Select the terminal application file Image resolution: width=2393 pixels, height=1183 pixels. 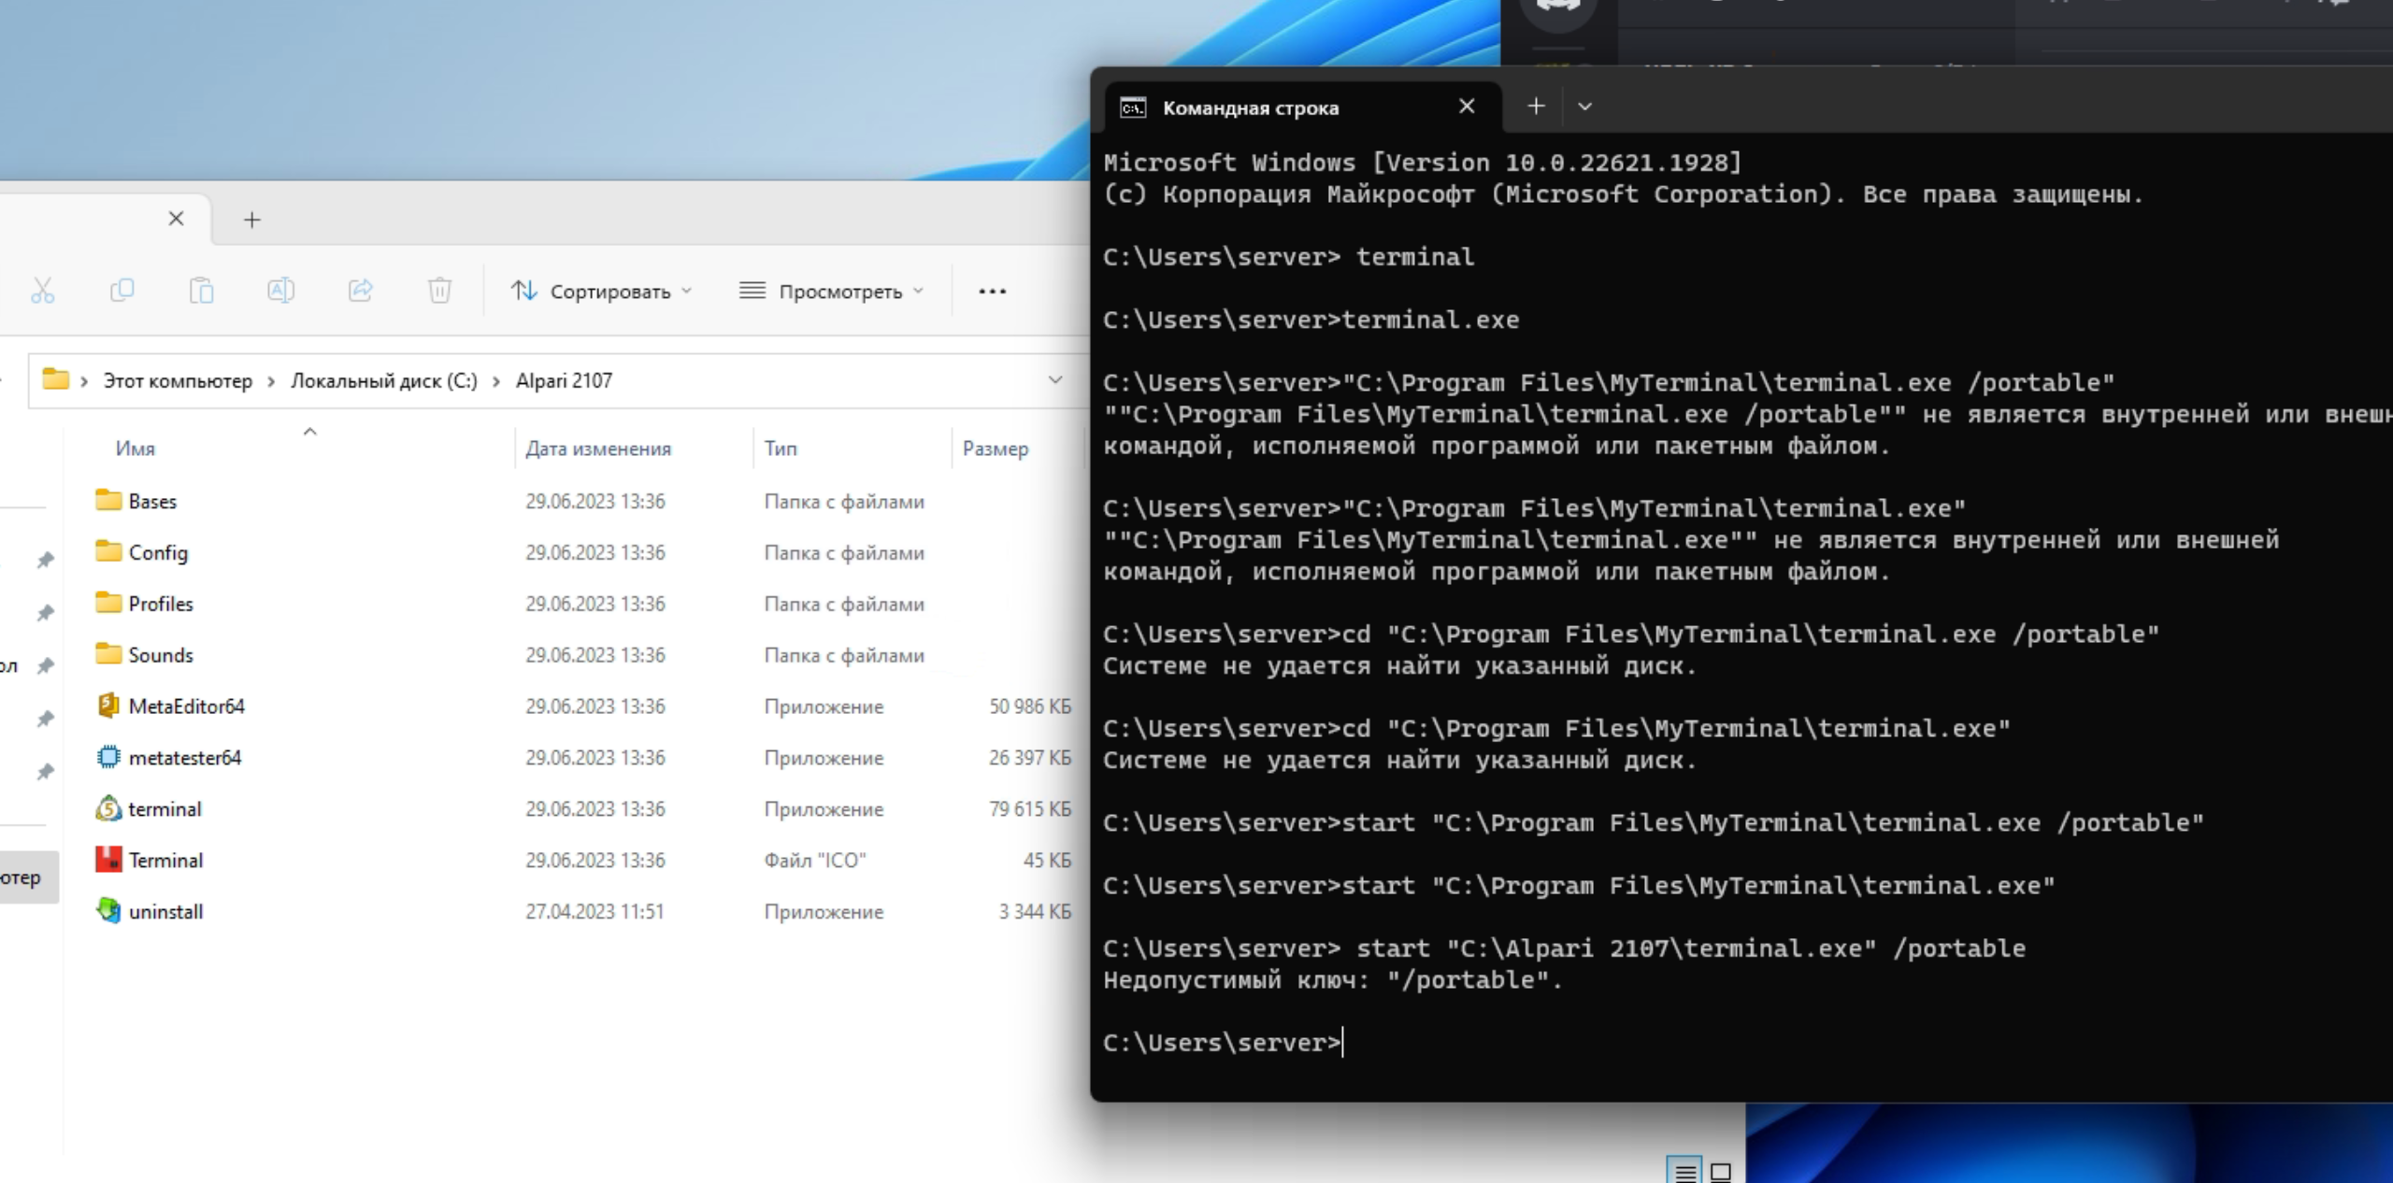point(165,809)
